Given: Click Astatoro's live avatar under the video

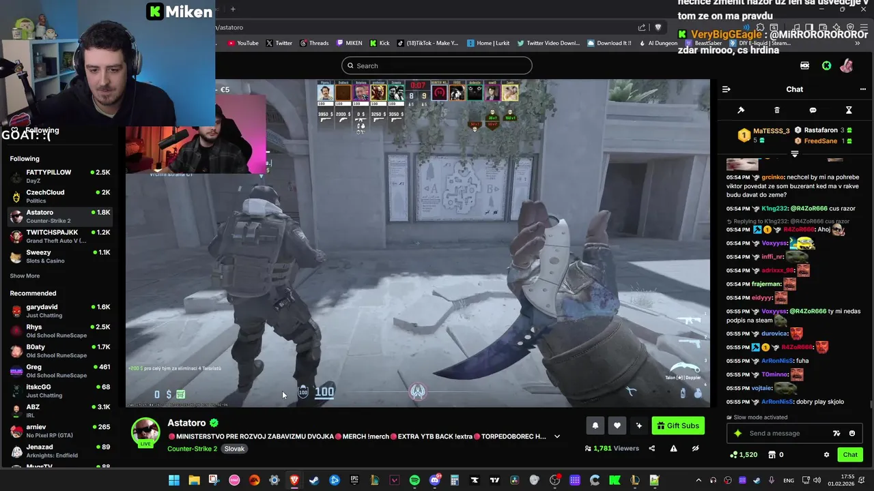Looking at the screenshot, I should (x=145, y=432).
